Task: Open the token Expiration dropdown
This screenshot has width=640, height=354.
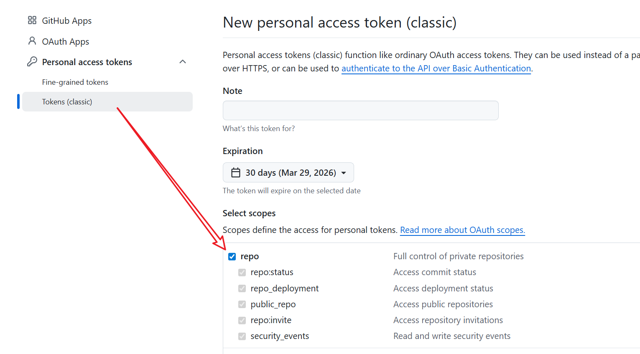Action: [288, 172]
